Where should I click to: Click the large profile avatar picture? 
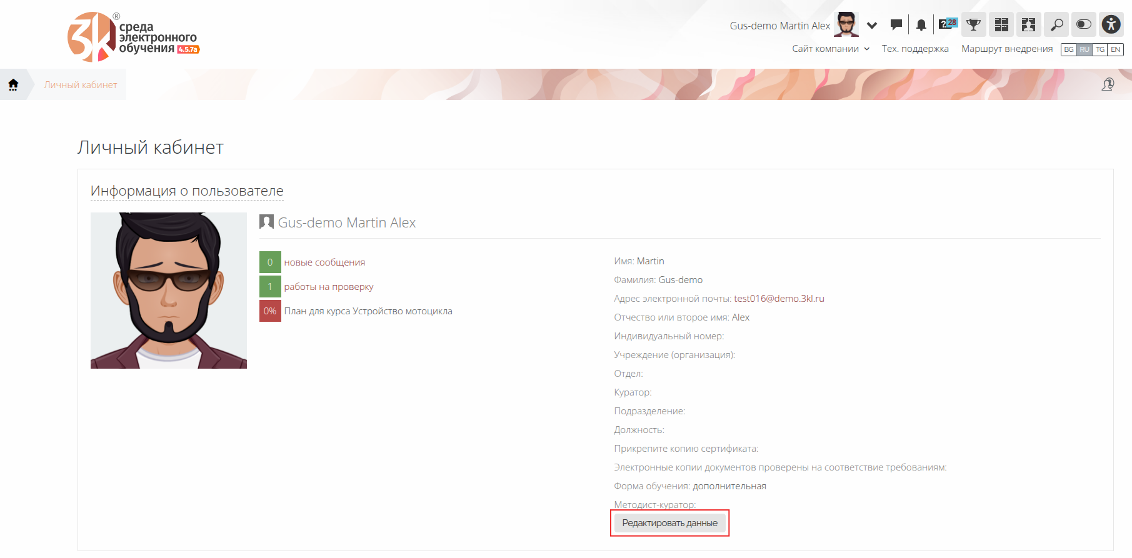click(169, 291)
